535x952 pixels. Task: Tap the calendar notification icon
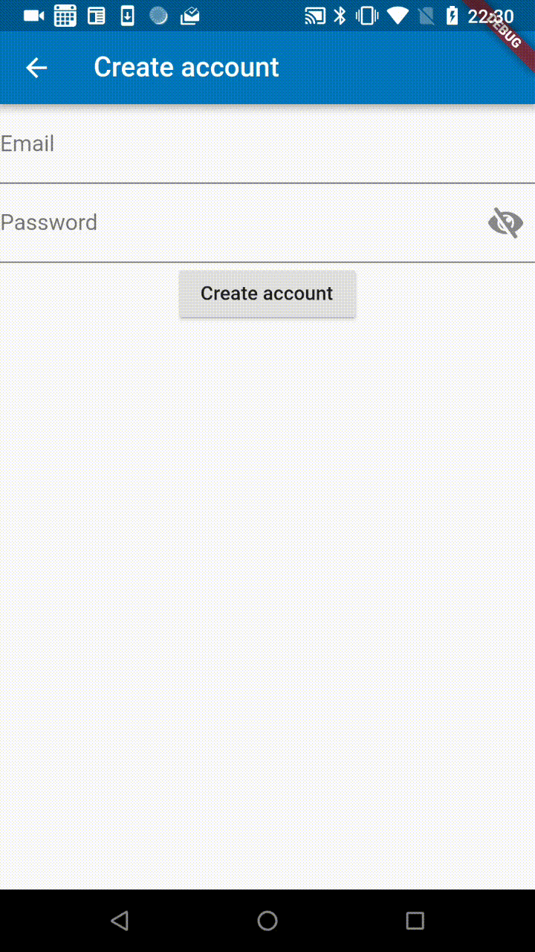65,16
